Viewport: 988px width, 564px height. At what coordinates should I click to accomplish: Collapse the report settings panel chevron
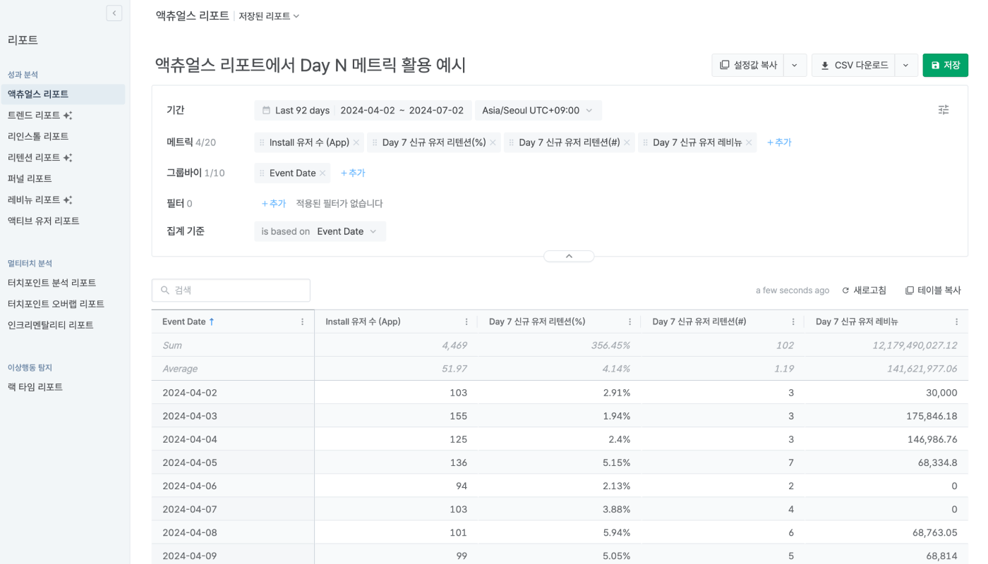(569, 256)
